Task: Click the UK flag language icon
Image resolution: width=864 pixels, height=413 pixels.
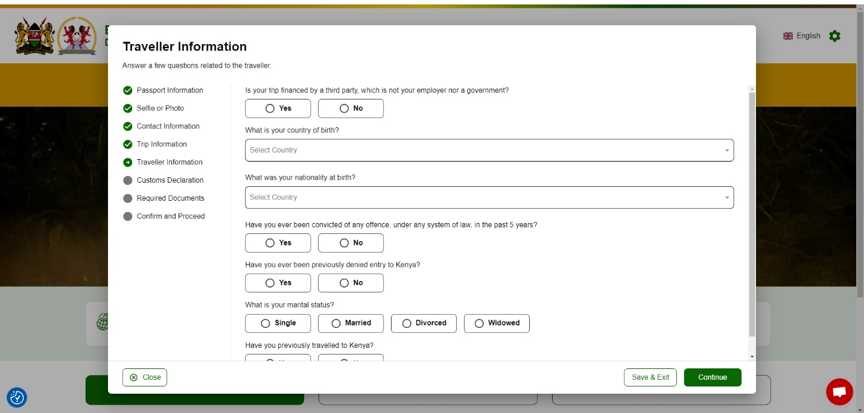Action: [788, 36]
